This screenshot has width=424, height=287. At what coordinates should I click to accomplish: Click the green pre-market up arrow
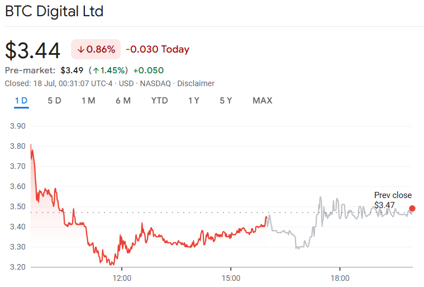pyautogui.click(x=96, y=70)
